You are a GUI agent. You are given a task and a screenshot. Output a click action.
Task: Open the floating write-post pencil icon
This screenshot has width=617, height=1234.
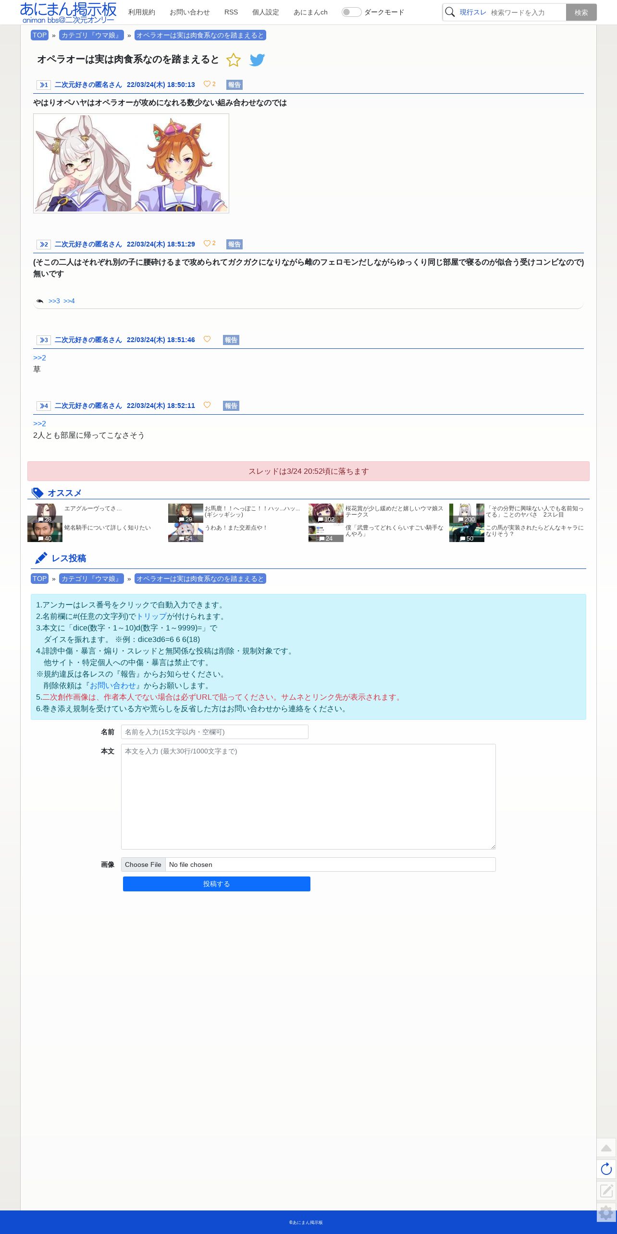(x=606, y=1191)
